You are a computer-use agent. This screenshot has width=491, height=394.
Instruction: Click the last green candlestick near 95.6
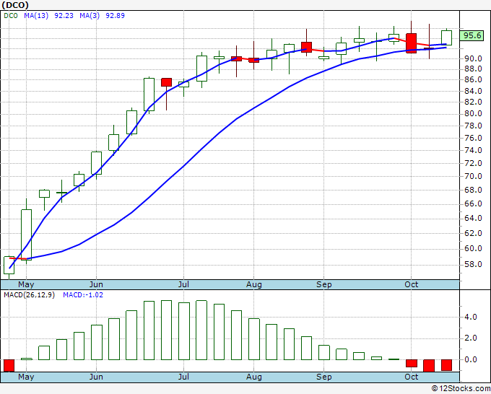tap(446, 38)
